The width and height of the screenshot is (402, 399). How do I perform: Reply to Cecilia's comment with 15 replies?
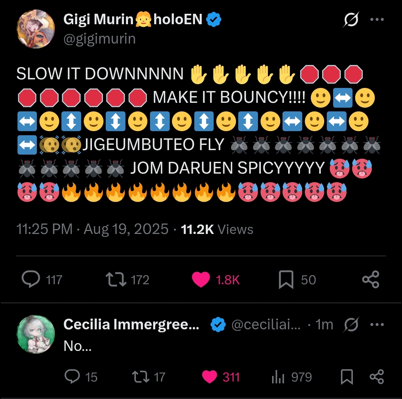(72, 377)
